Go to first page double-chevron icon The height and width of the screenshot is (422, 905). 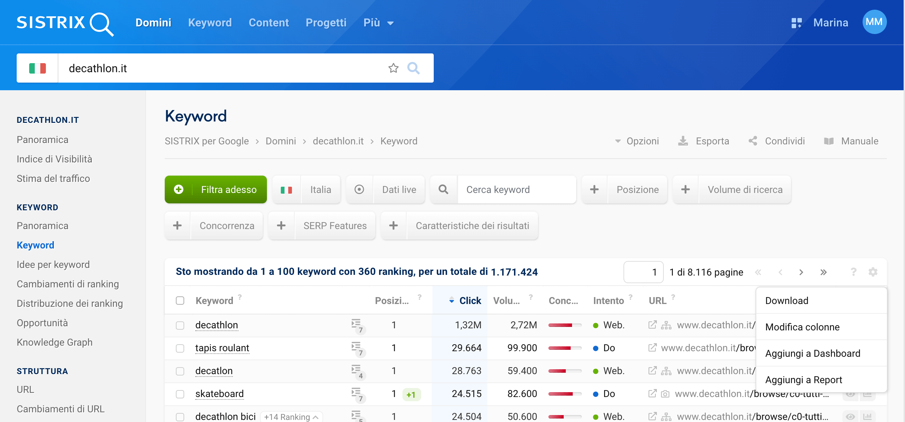[x=758, y=272]
